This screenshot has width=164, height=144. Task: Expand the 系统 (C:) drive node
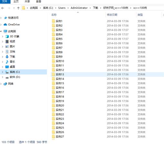[x=3, y=72]
